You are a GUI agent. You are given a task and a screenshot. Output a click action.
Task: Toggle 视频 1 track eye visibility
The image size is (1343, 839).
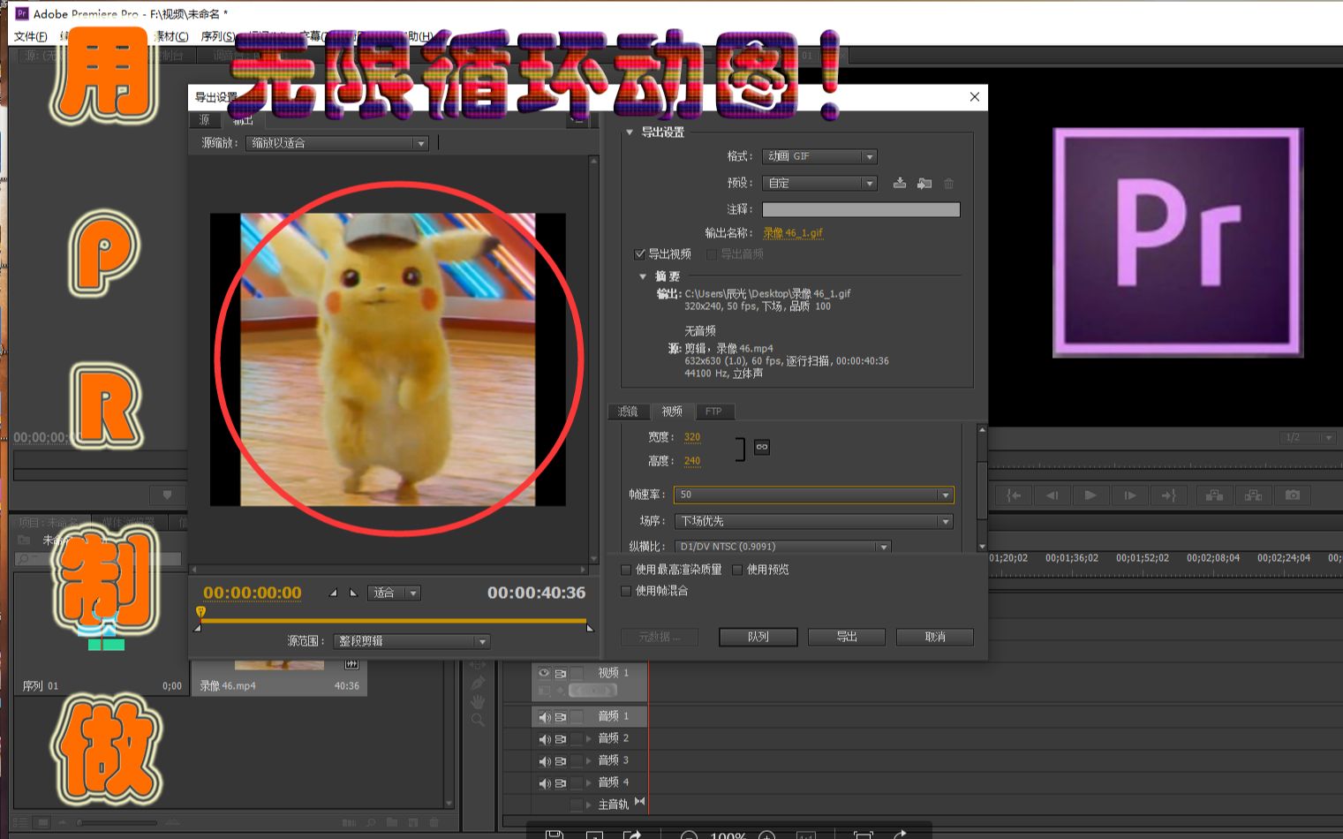click(544, 673)
